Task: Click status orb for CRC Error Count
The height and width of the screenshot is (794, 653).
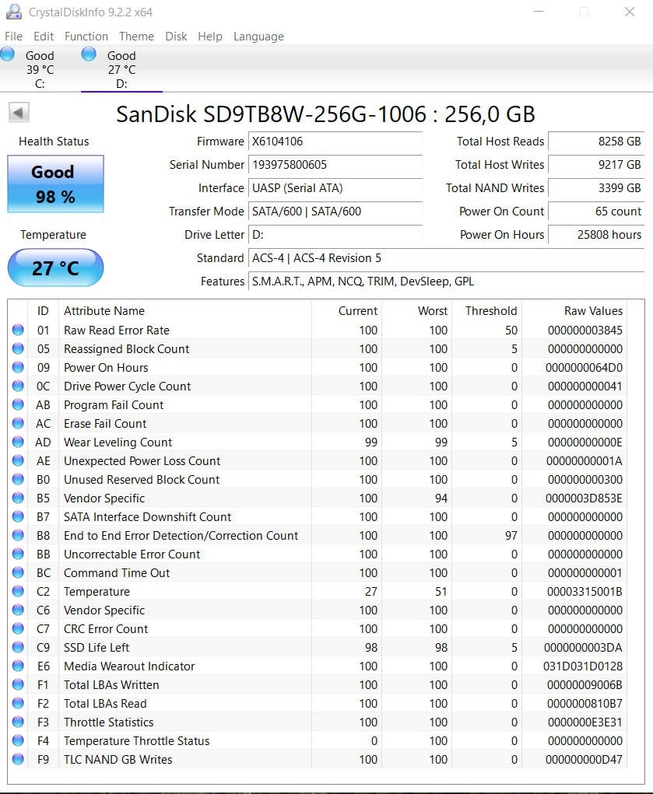Action: (x=18, y=629)
